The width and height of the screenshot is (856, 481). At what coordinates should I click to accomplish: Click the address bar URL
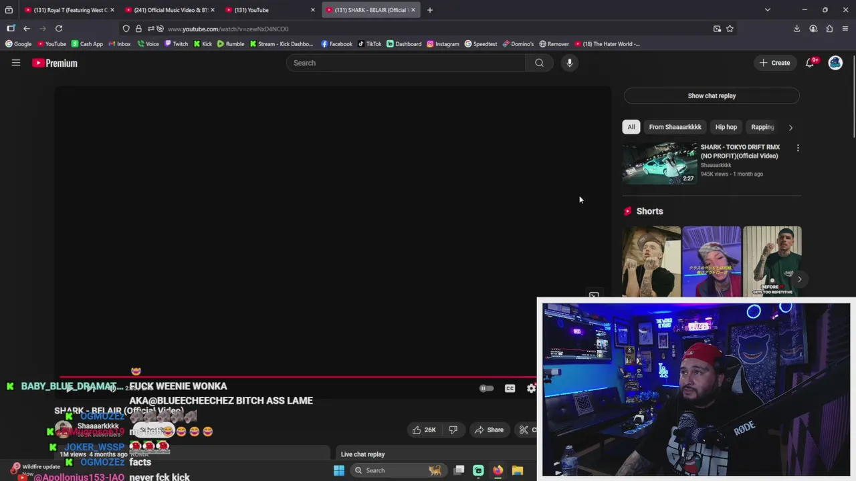(x=228, y=29)
